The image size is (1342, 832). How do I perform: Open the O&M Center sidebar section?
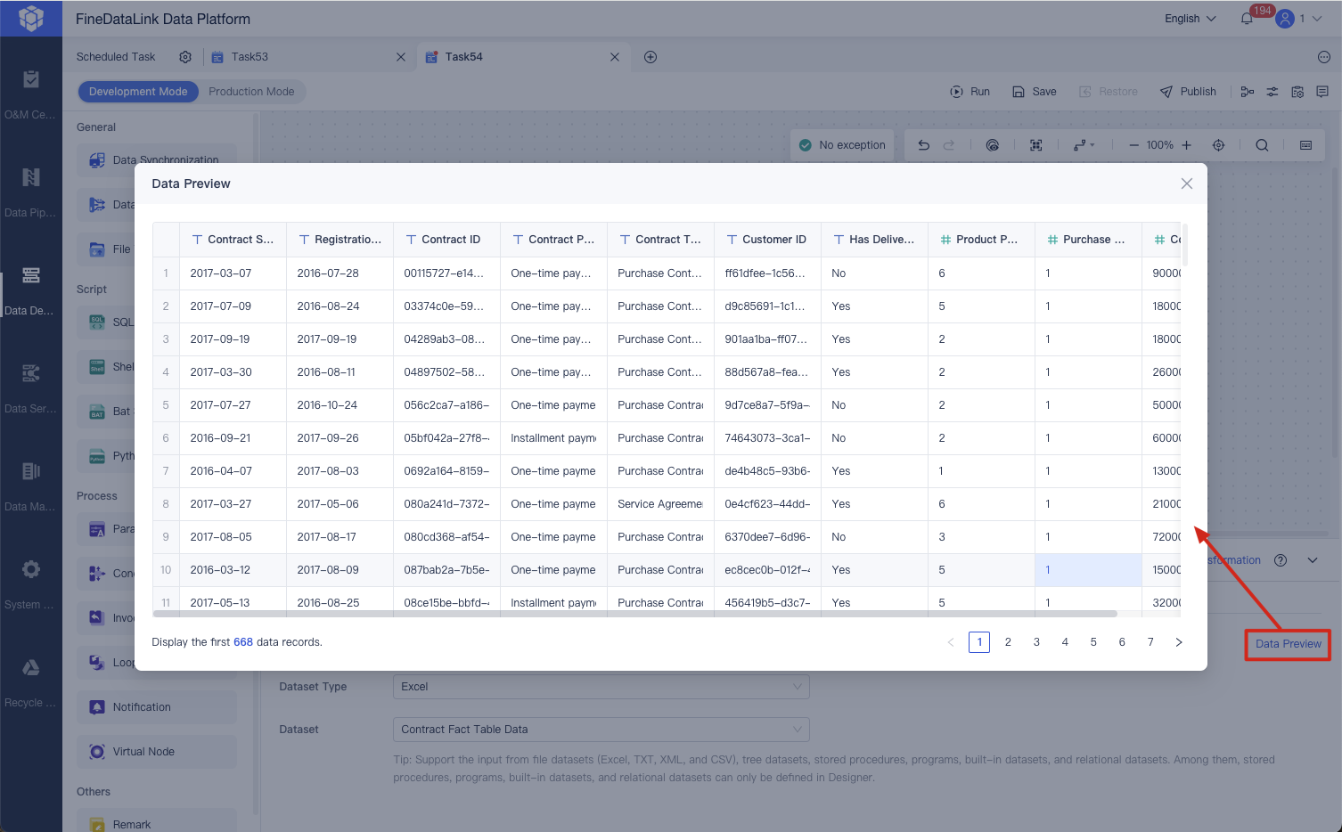(x=30, y=94)
